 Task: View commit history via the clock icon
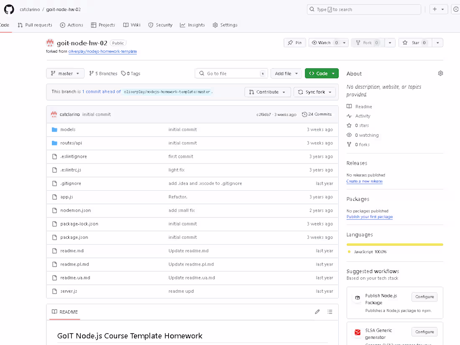(304, 114)
